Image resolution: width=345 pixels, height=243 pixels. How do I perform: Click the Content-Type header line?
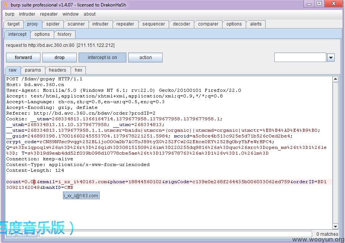pos(78,165)
